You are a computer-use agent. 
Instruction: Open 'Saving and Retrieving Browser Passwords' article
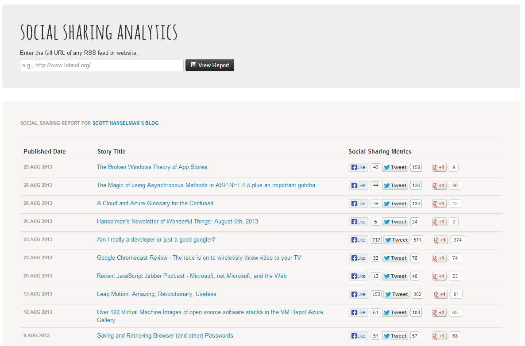click(x=165, y=335)
